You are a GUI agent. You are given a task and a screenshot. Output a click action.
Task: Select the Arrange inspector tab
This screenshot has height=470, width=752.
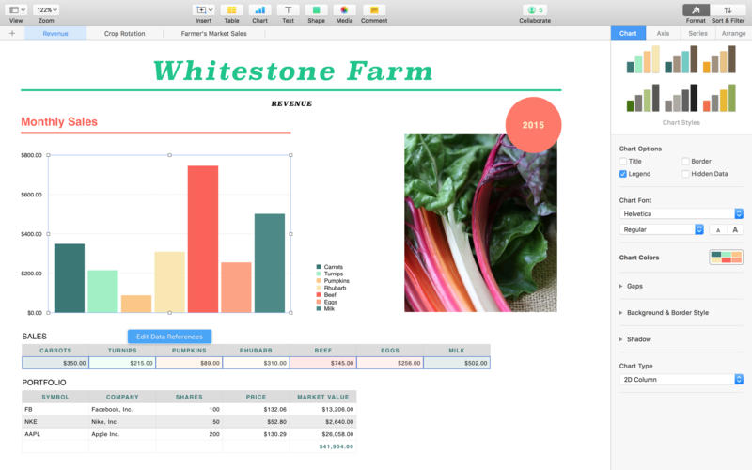point(734,33)
